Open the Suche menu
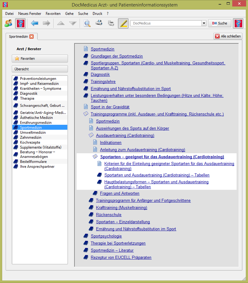Screen dimensions: 248x283 [83, 14]
